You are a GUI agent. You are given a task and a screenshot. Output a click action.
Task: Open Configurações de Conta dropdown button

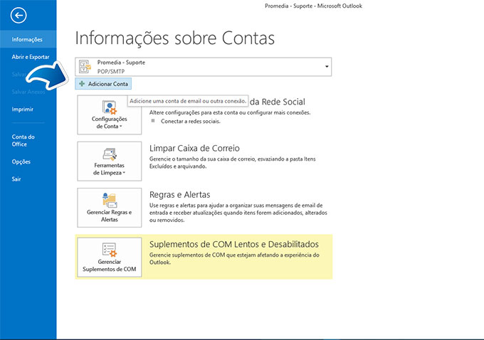(x=110, y=115)
